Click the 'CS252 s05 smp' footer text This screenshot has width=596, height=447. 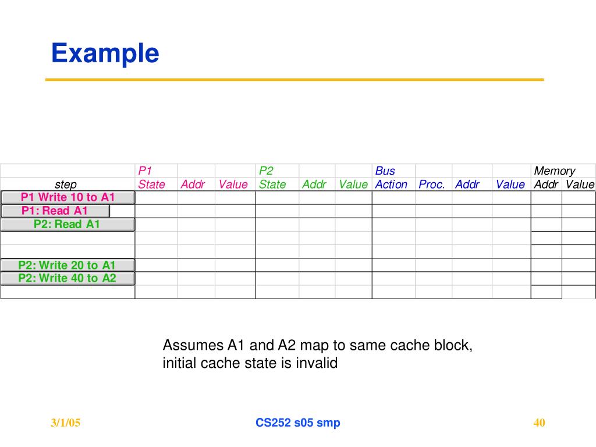point(298,423)
